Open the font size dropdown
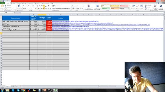165x92 pixels. (36, 6)
